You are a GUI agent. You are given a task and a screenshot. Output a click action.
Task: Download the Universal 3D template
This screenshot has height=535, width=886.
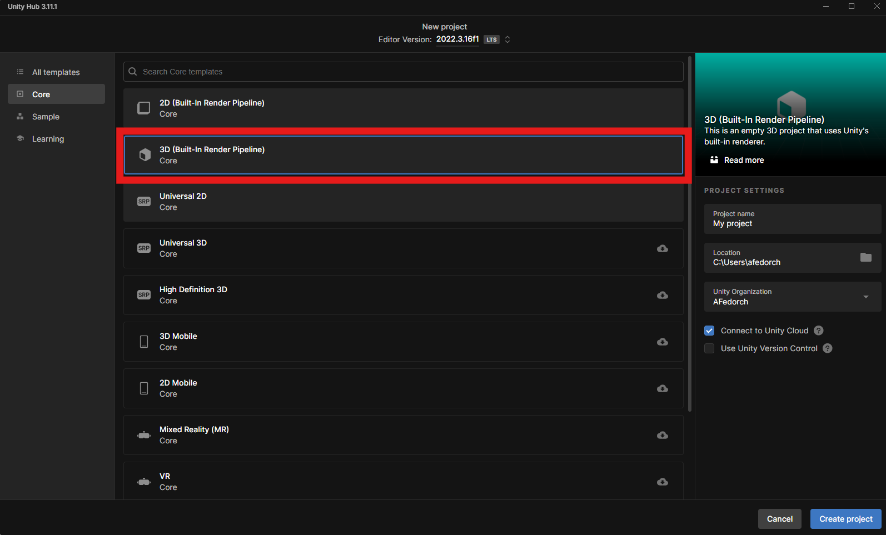coord(663,248)
